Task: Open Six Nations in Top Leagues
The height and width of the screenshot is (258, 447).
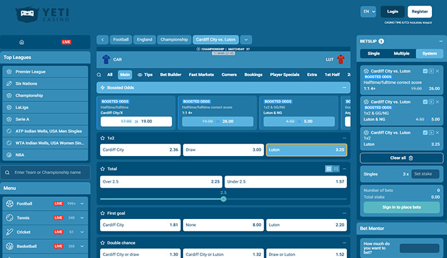Action: click(x=45, y=84)
